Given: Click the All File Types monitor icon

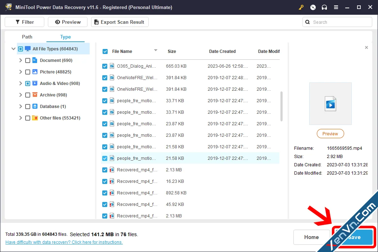Looking at the screenshot, I should (x=28, y=49).
